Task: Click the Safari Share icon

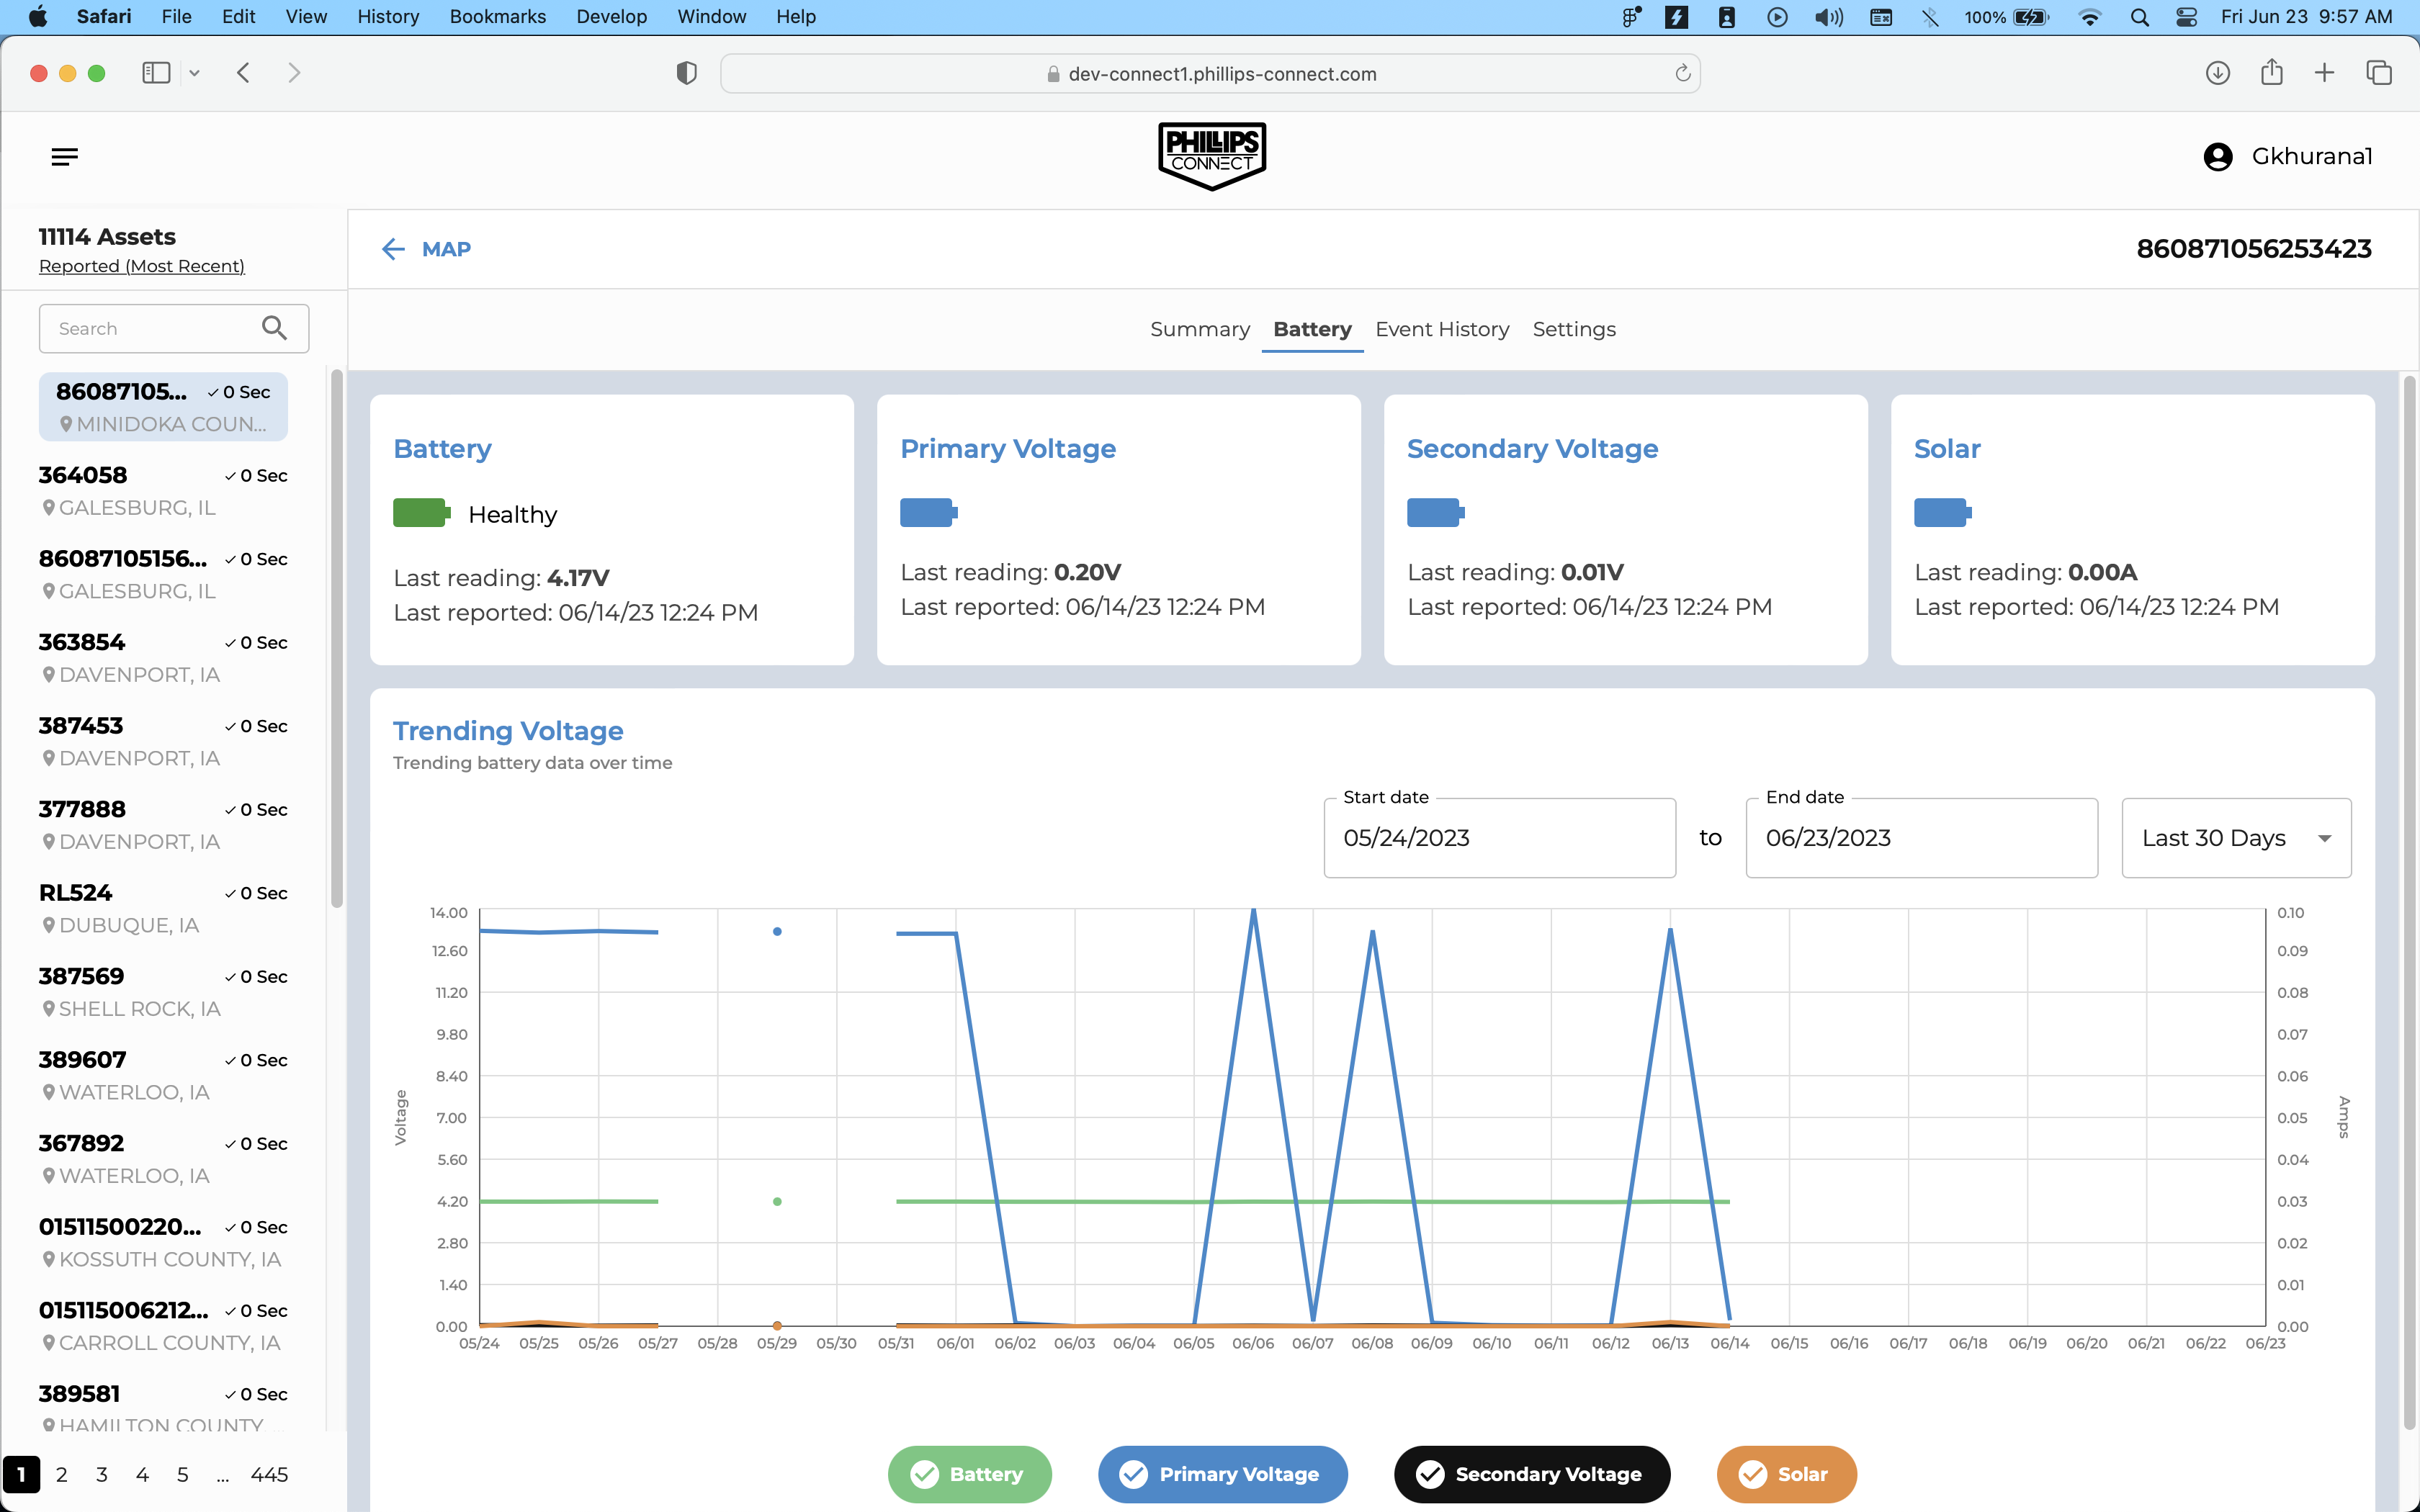Action: 2272,72
